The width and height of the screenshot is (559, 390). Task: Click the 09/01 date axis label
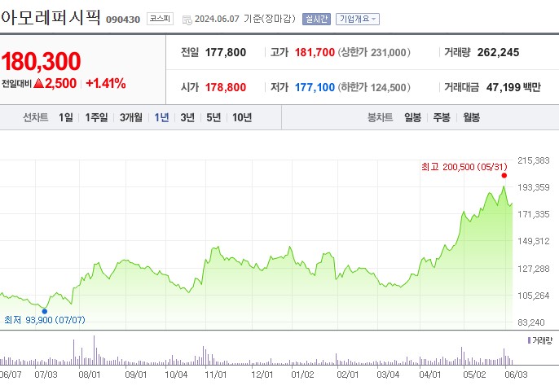pyautogui.click(x=136, y=375)
